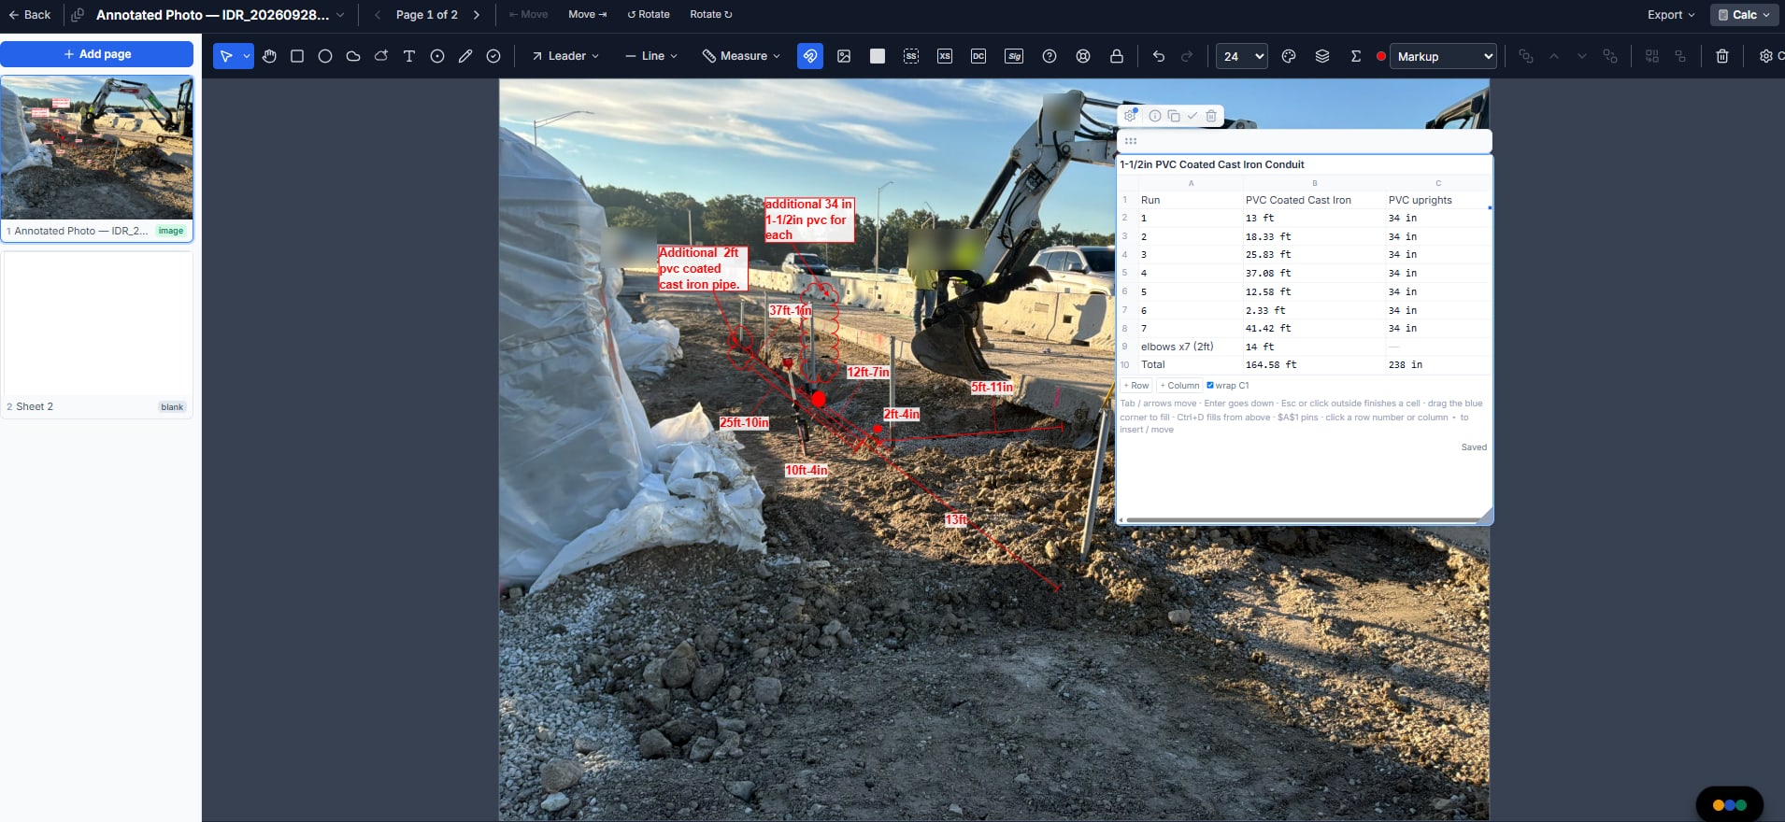The height and width of the screenshot is (822, 1785).
Task: Add a row with the + Row button
Action: pyautogui.click(x=1136, y=385)
